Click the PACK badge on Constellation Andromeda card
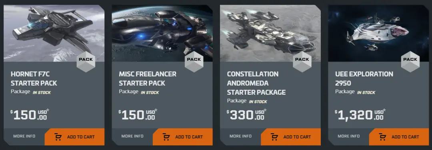 [x=302, y=62]
